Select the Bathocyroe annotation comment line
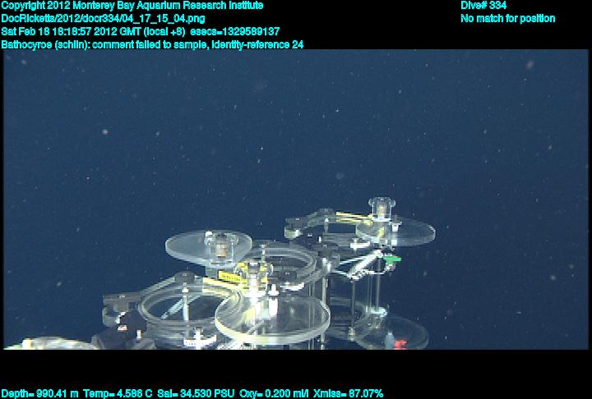592x399 pixels. (x=153, y=45)
